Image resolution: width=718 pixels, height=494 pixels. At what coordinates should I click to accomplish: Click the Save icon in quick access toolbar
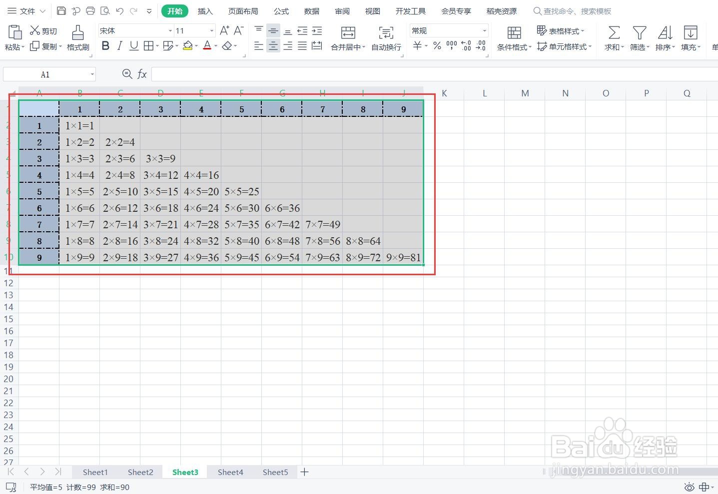point(61,10)
